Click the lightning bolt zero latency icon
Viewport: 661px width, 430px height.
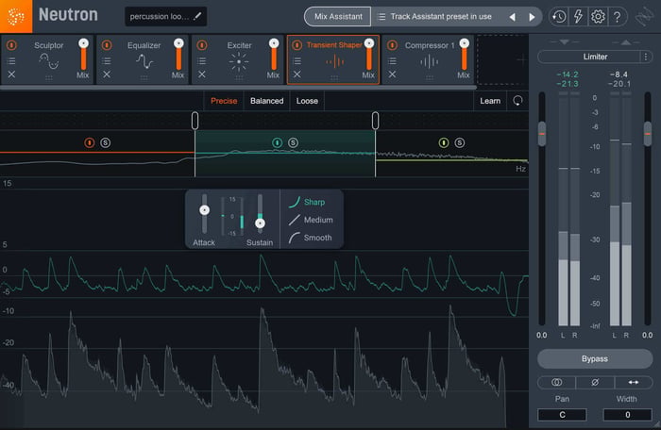point(578,17)
